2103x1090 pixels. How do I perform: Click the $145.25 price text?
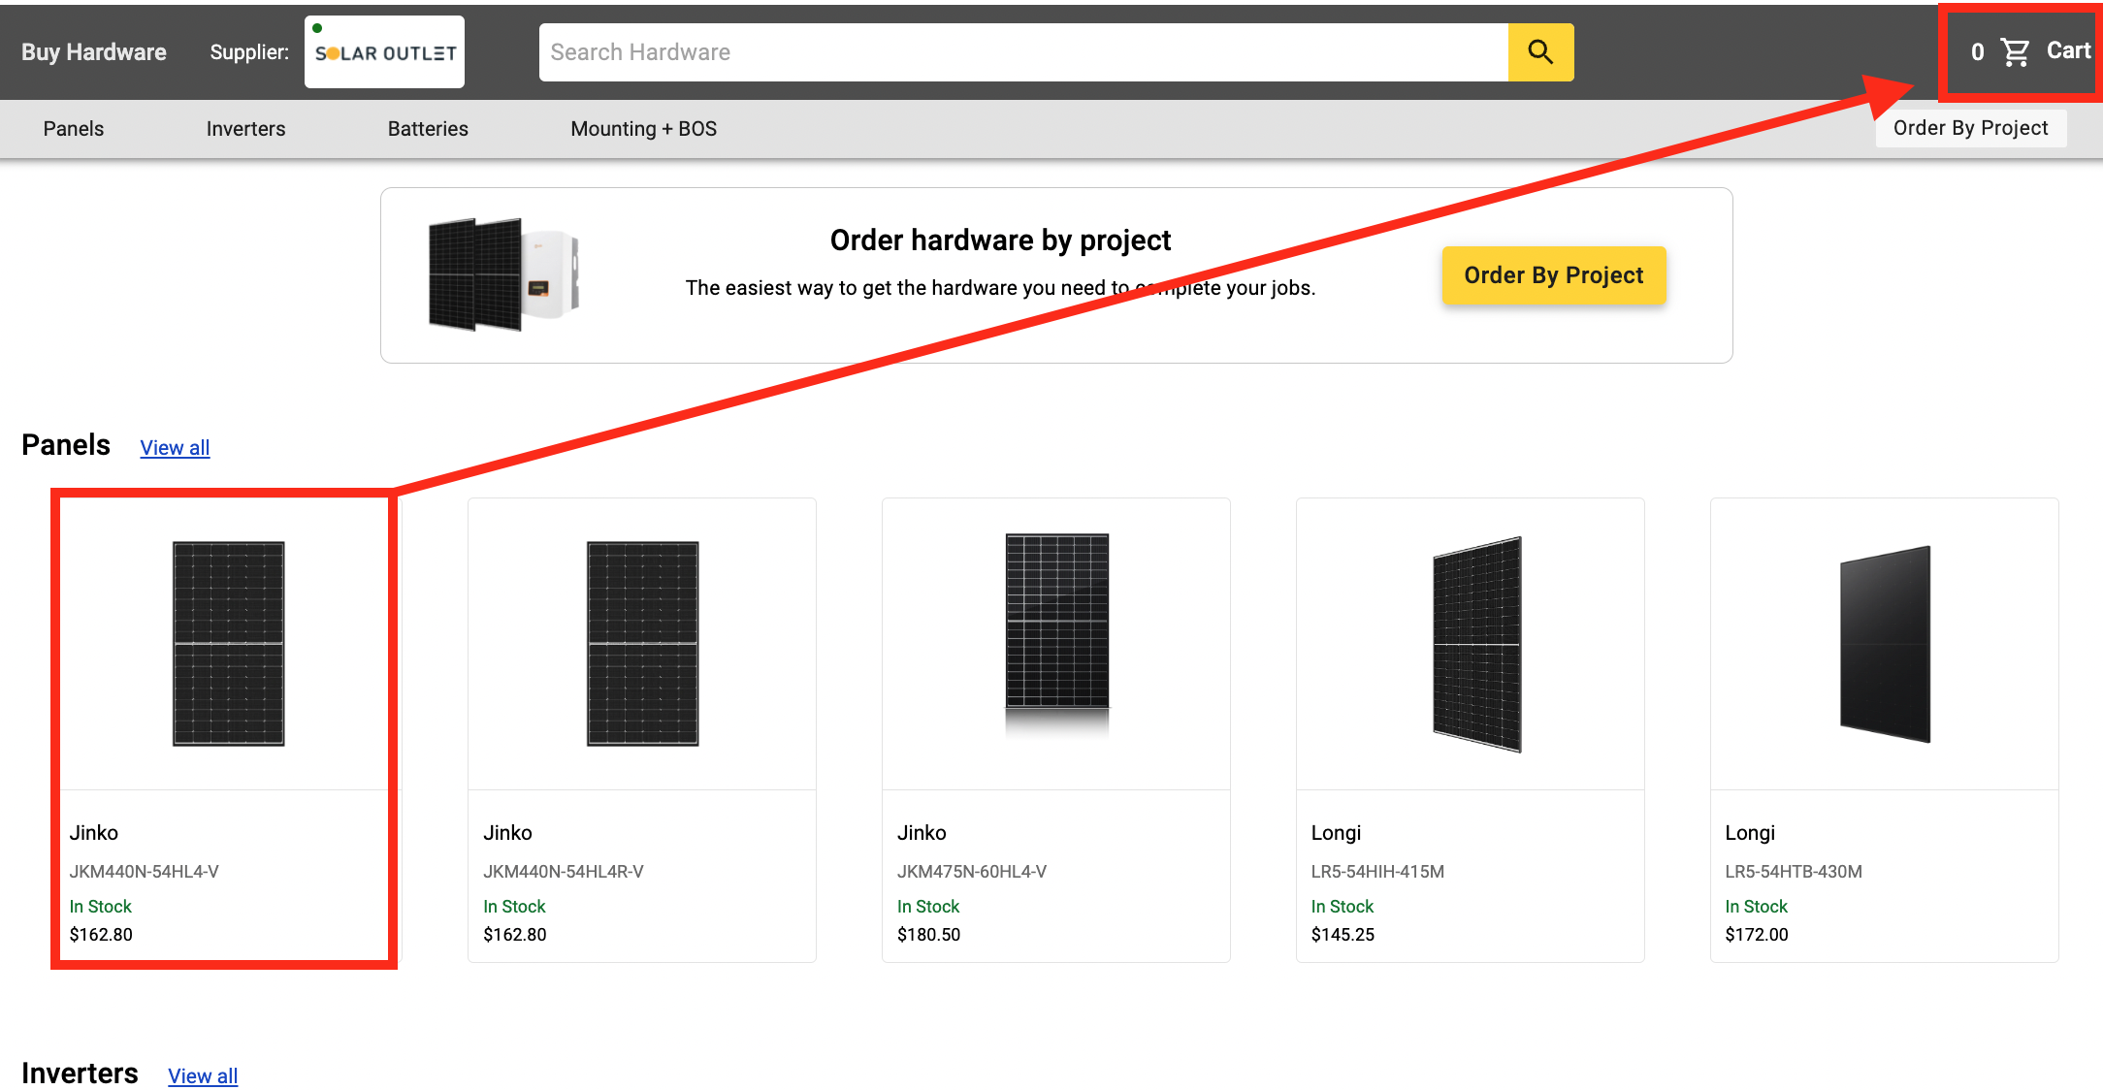coord(1343,935)
